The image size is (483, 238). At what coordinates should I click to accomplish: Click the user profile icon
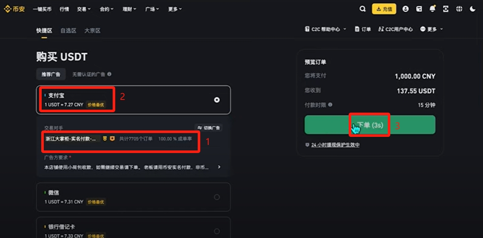click(x=405, y=9)
